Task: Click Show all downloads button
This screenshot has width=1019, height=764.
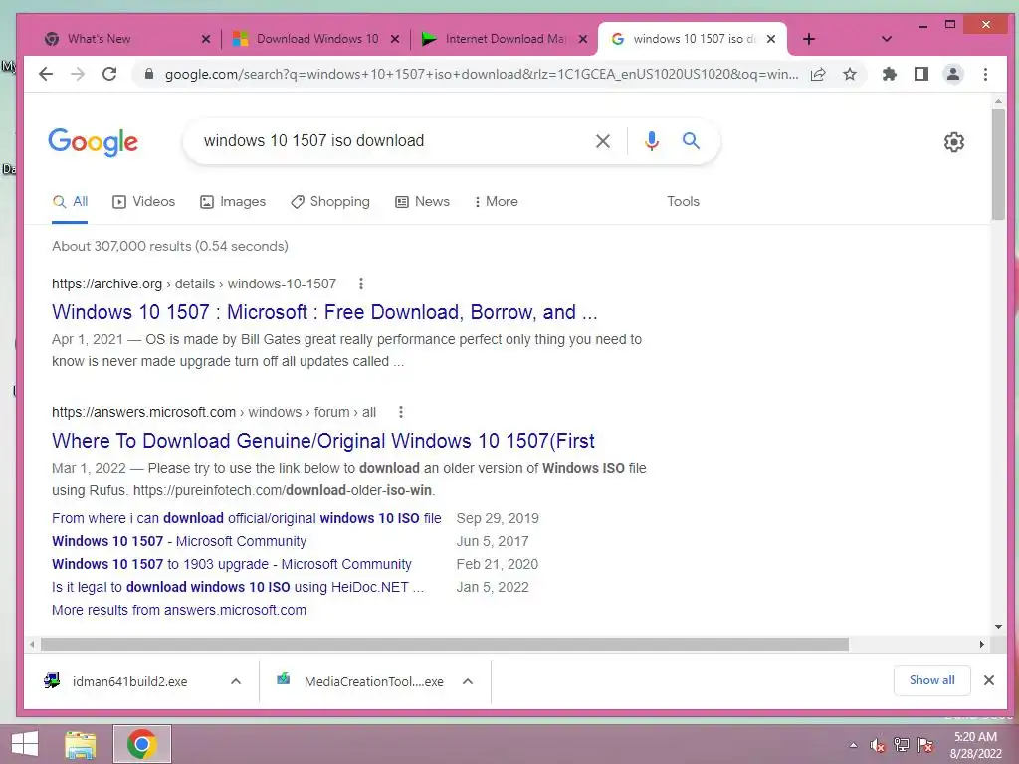Action: [931, 680]
